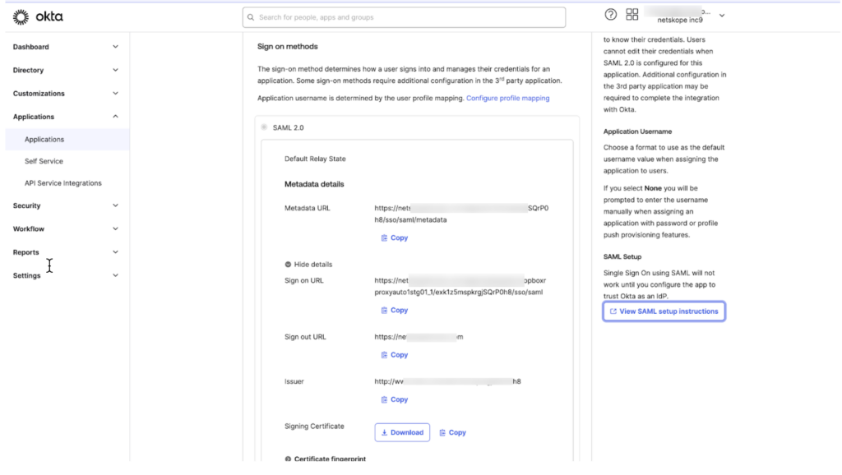Viewport: 842px width, 475px height.
Task: Select API Service Integrations sub-item
Action: (62, 183)
